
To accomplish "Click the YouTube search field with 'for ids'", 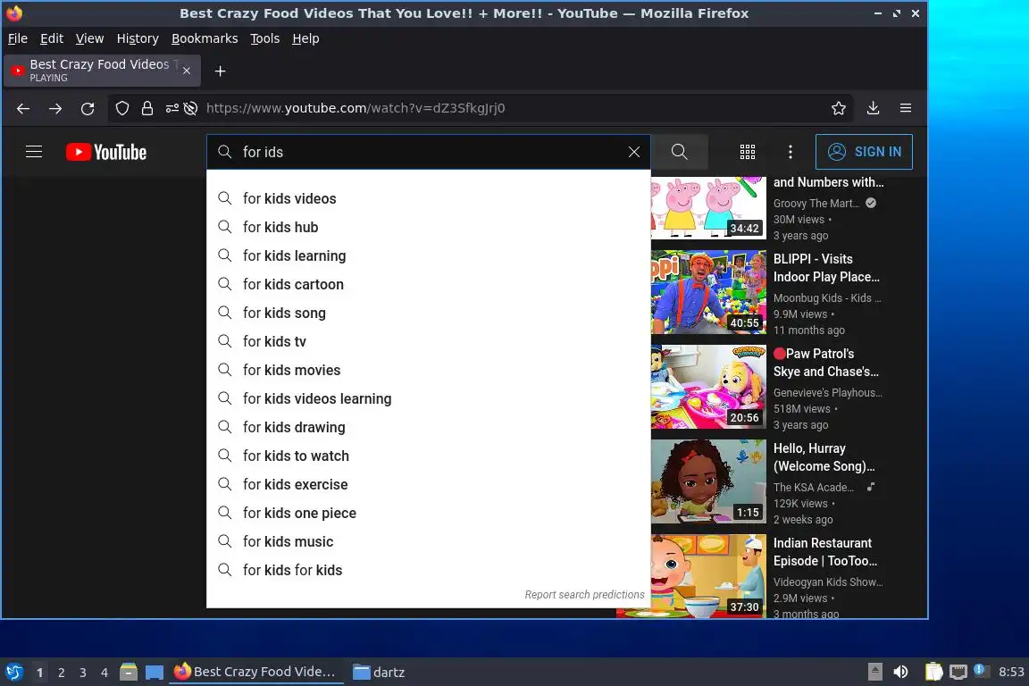I will [x=428, y=153].
